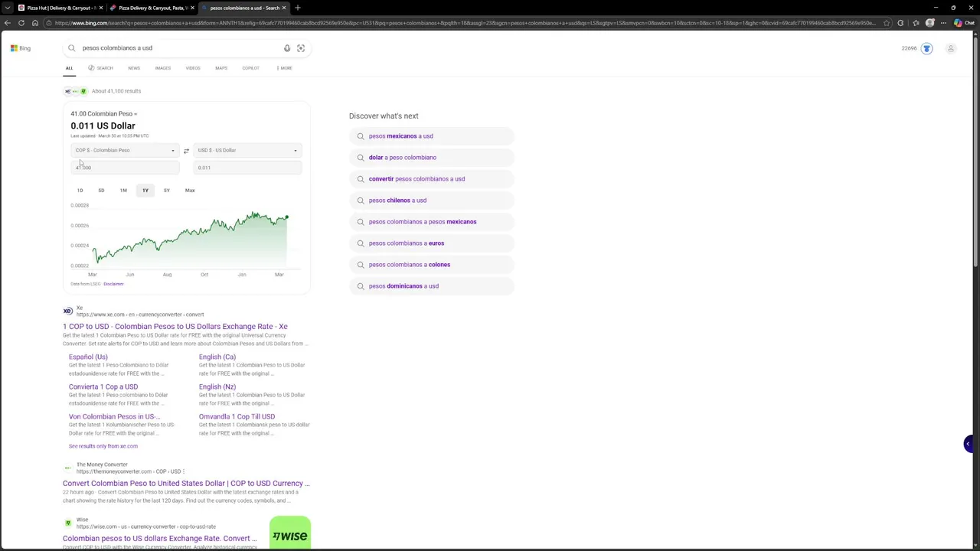
Task: Open the Favorites list icon
Action: pos(915,23)
